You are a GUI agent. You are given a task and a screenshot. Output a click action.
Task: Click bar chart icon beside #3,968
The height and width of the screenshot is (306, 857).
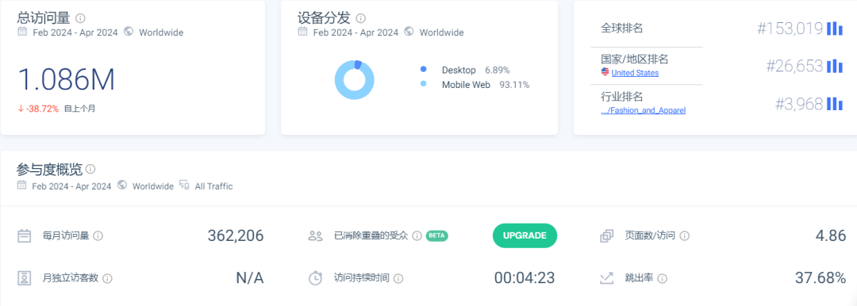[835, 104]
